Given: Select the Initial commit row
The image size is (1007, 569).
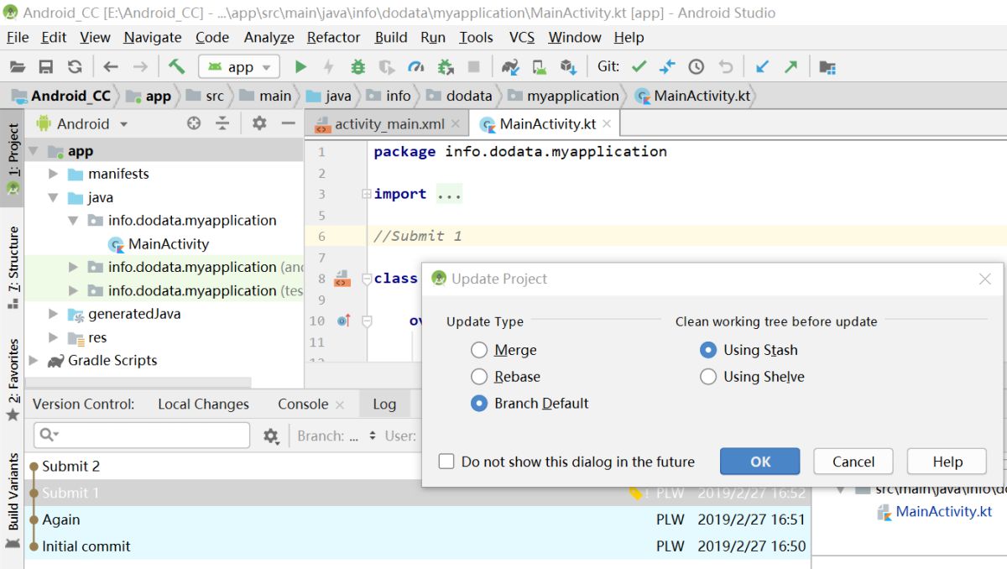Looking at the screenshot, I should (x=418, y=546).
